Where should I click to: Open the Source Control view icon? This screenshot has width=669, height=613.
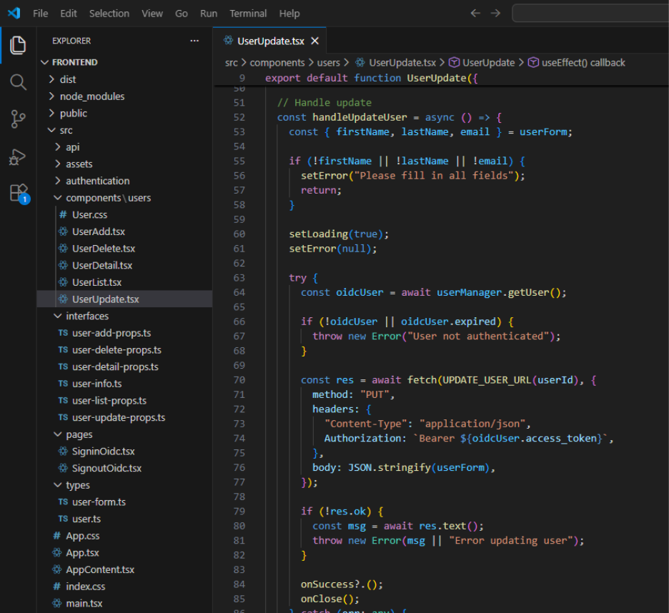(19, 119)
